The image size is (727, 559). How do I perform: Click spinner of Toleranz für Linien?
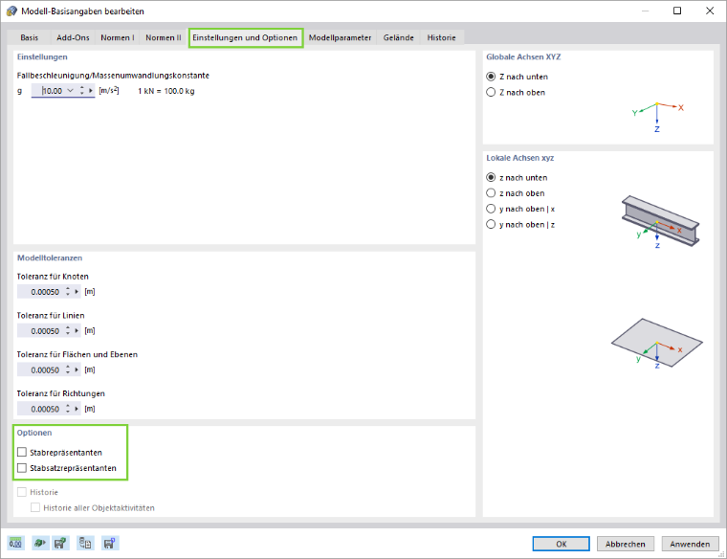tap(68, 331)
